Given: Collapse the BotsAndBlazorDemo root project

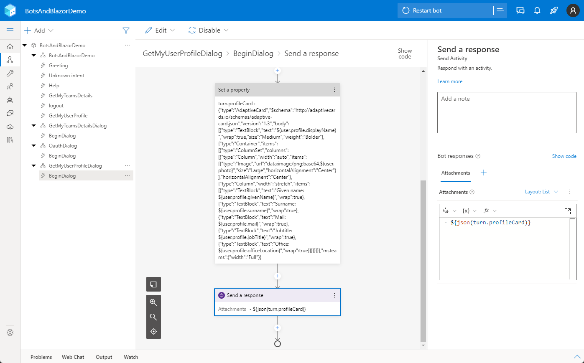Looking at the screenshot, I should [x=25, y=45].
